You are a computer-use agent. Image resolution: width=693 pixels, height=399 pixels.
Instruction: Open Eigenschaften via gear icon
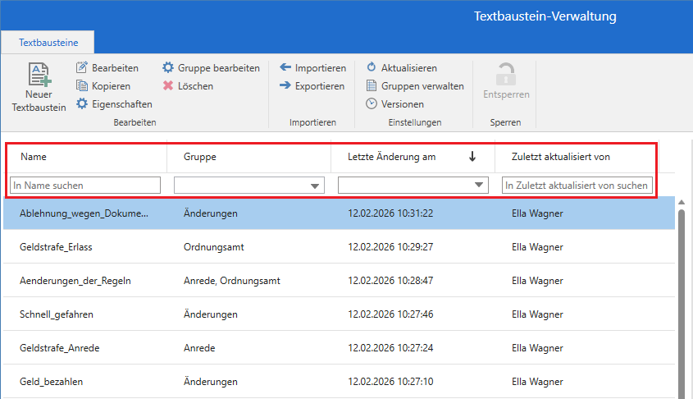point(82,104)
